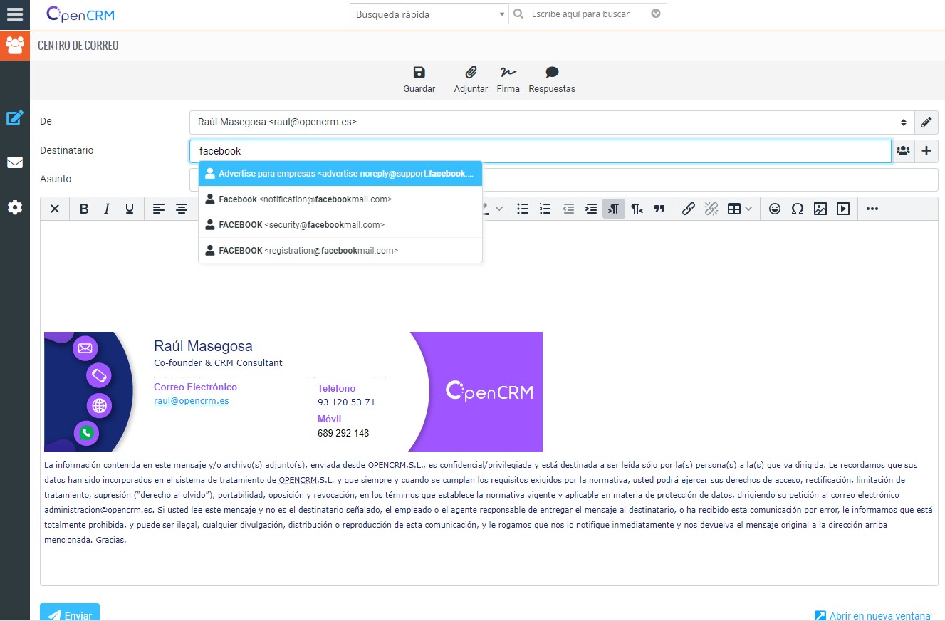
Task: Open canned Respuestas
Action: 552,80
